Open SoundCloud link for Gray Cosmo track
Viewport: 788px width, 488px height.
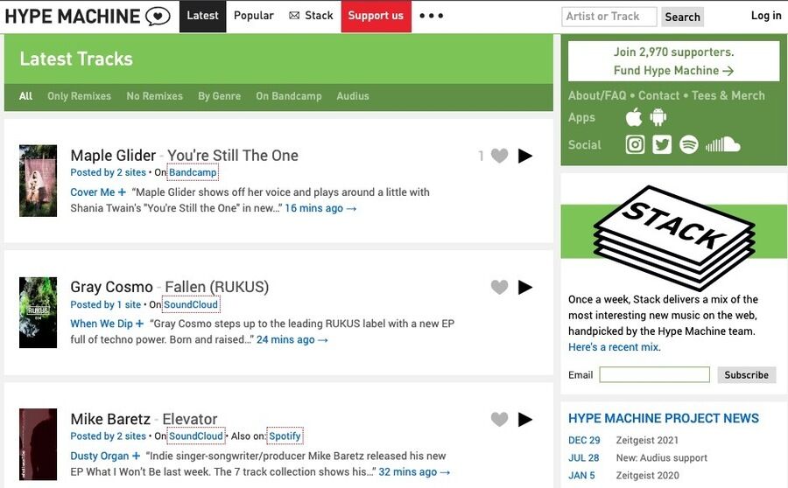(x=191, y=304)
